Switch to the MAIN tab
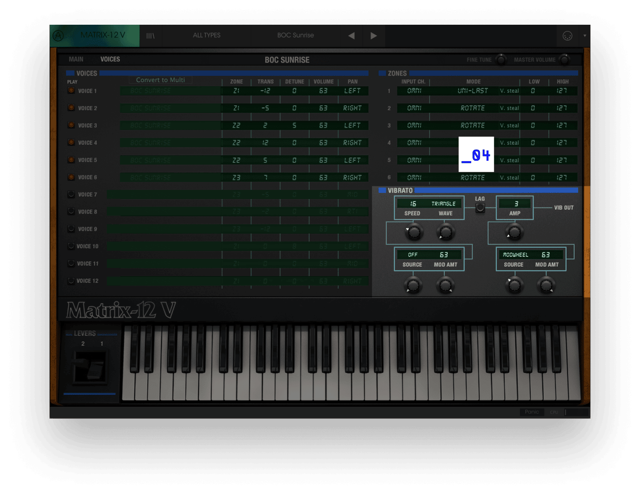Screen dimensions: 640x493 click(76, 59)
